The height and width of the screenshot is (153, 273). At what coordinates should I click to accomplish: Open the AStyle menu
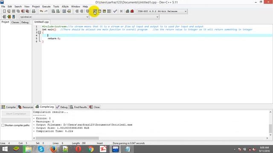[x=65, y=7]
